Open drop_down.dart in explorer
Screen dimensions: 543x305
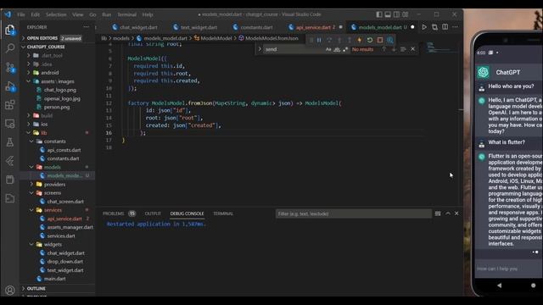(x=58, y=262)
